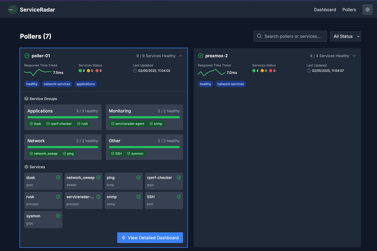Click proxmox-2 yellow warning status dot
The width and height of the screenshot is (377, 251).
click(x=262, y=71)
